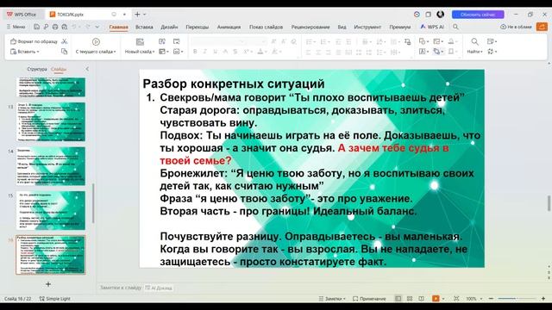Toggle Заметки notes in status bar

[x=332, y=299]
